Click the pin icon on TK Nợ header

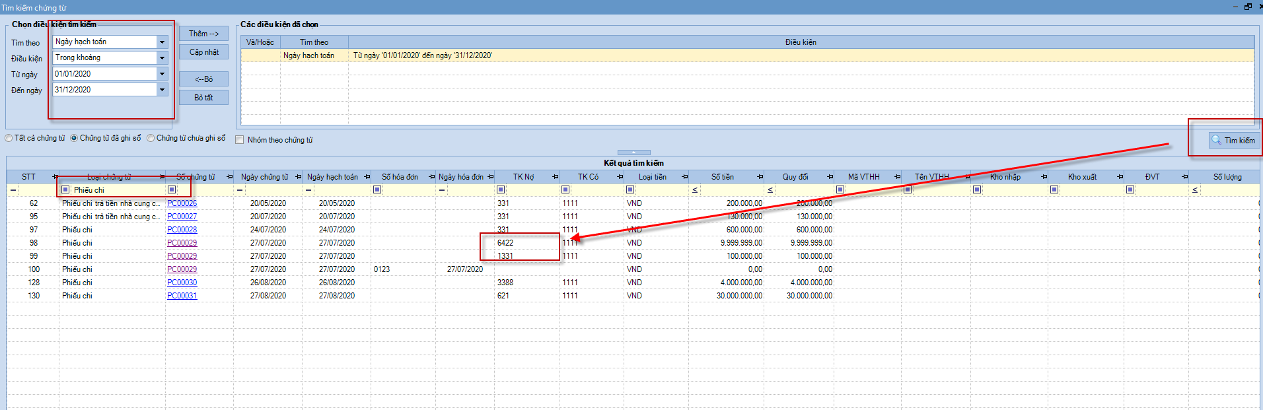coord(556,177)
